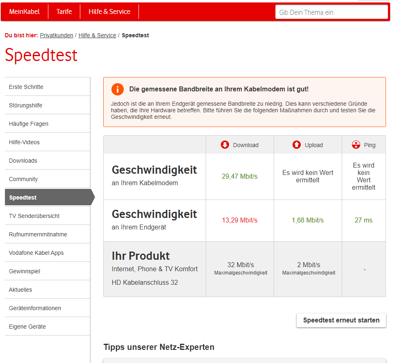This screenshot has height=363, width=404.
Task: Open Störungshilfe in the sidebar
Action: [48, 105]
